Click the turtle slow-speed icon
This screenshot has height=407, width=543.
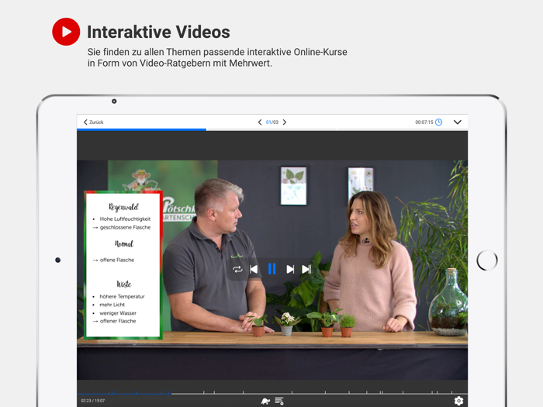click(265, 401)
